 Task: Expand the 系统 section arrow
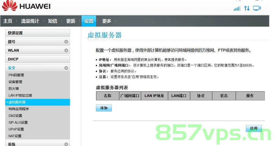(x=66, y=144)
